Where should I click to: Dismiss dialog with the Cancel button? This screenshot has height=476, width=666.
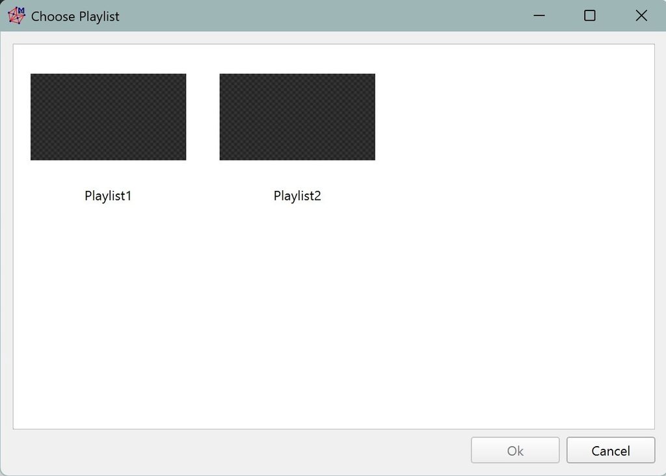[611, 450]
